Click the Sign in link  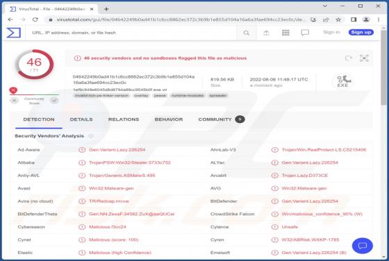pyautogui.click(x=331, y=32)
